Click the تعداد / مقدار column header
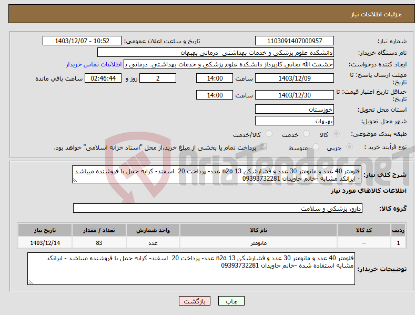 point(99,230)
